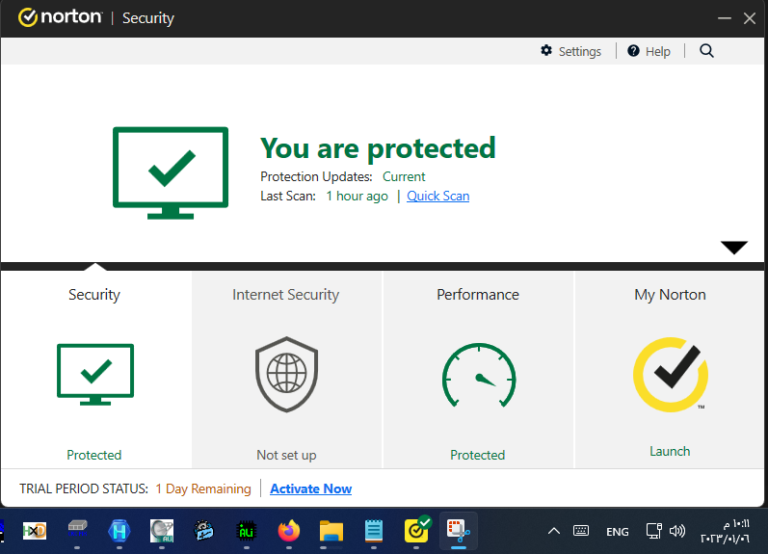Open network status tray icon
Viewport: 768px width, 554px height.
click(653, 531)
